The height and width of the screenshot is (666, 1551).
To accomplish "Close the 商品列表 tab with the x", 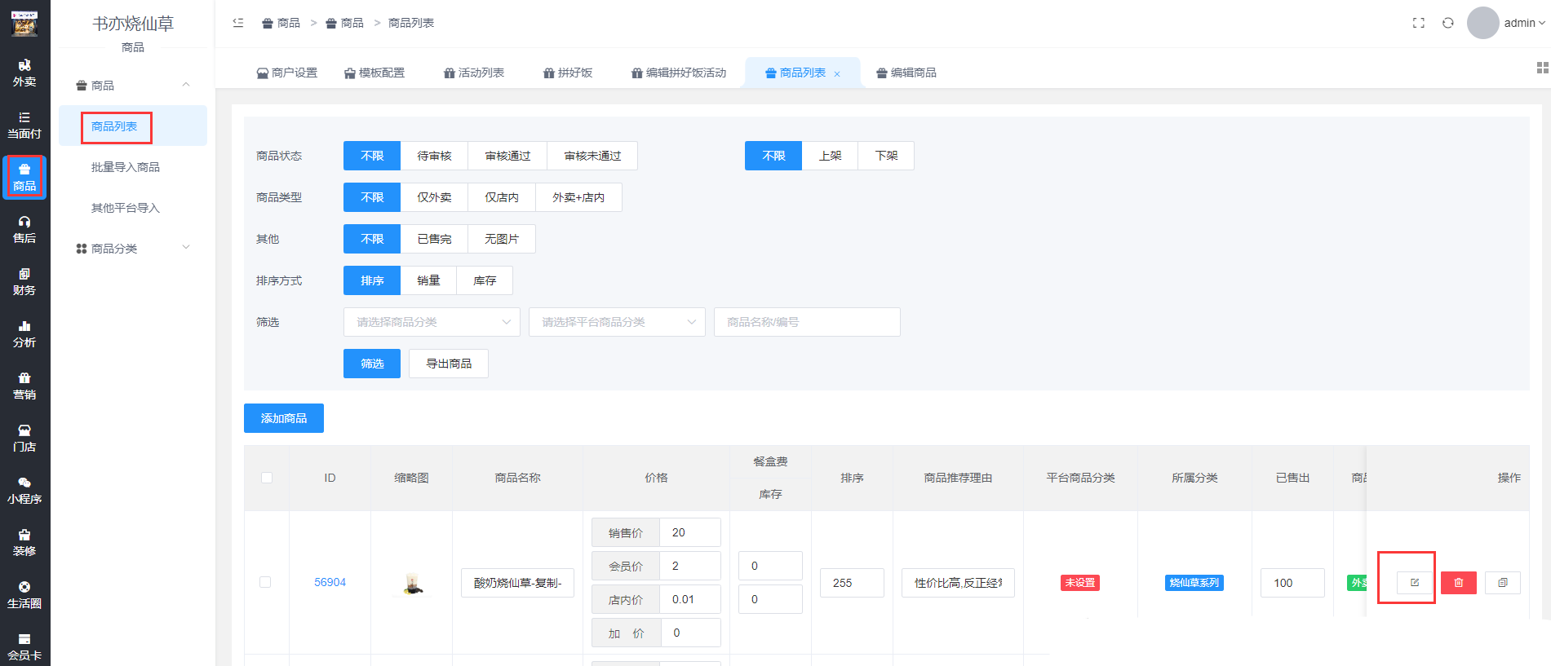I will [x=837, y=74].
